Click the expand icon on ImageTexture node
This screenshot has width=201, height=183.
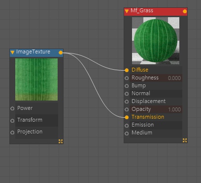[61, 141]
